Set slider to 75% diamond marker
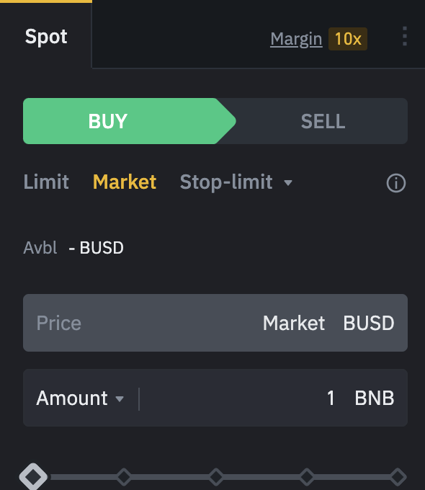Viewport: 425px width, 490px height. 307,477
